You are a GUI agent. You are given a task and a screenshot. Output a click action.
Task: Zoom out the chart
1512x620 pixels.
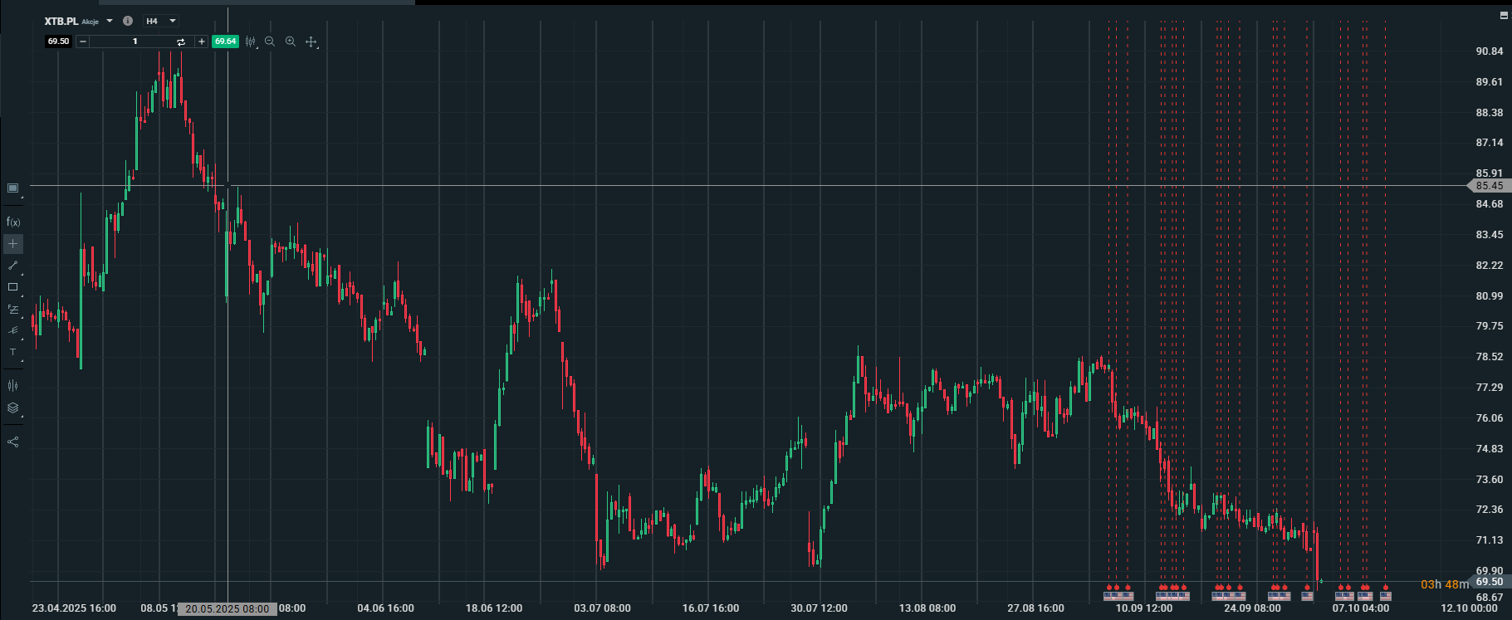270,41
